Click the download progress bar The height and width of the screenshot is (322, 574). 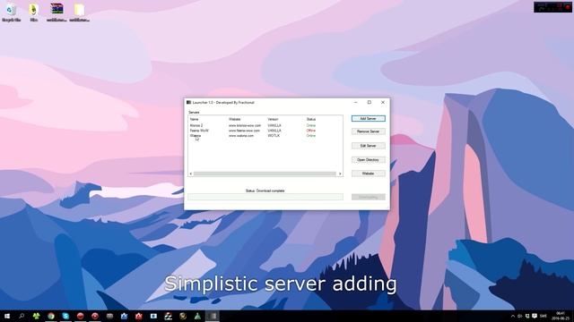265,197
